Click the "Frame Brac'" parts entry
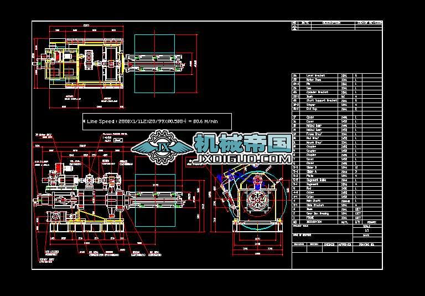 point(337,134)
